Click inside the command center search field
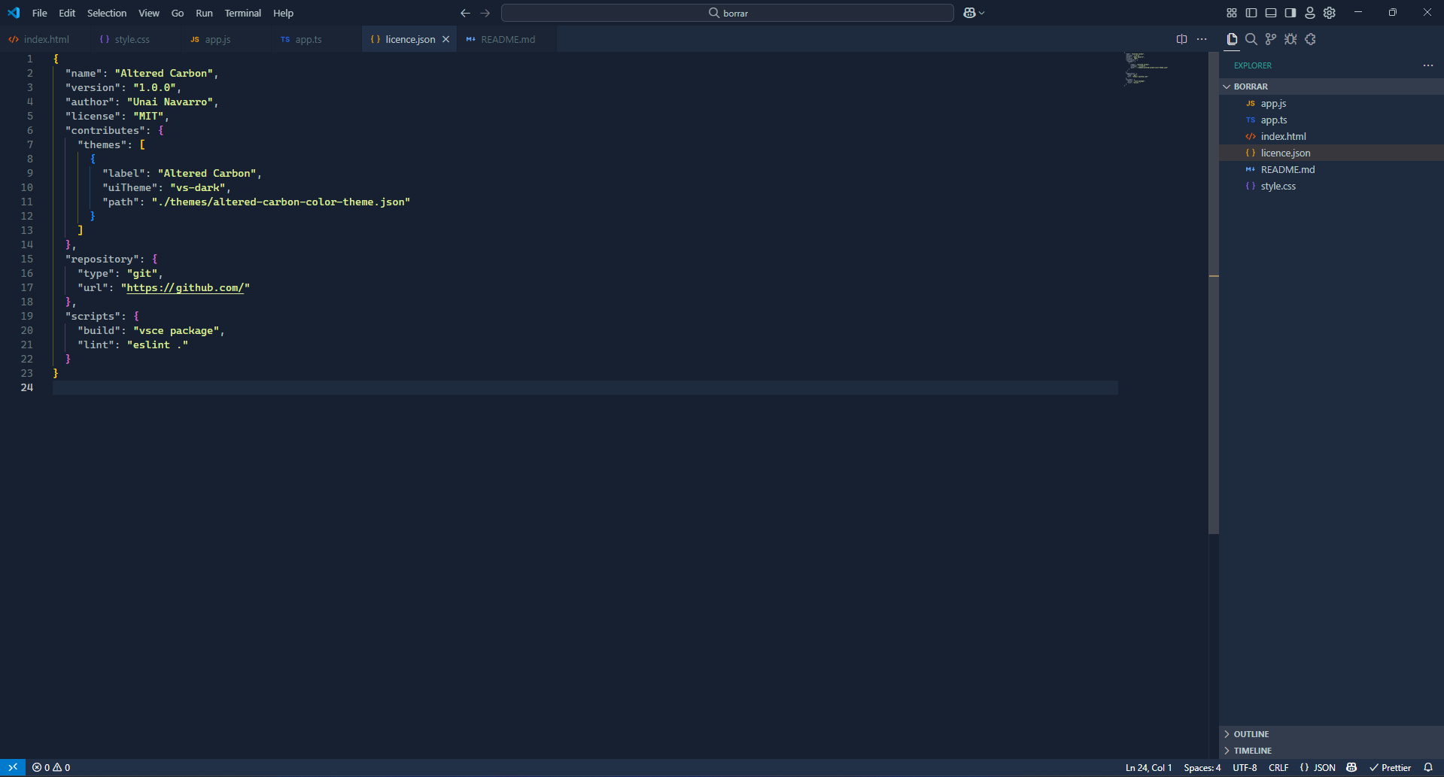Screen dimensions: 1444x777 (x=727, y=13)
